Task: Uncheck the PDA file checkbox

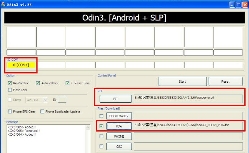Action: (101, 126)
